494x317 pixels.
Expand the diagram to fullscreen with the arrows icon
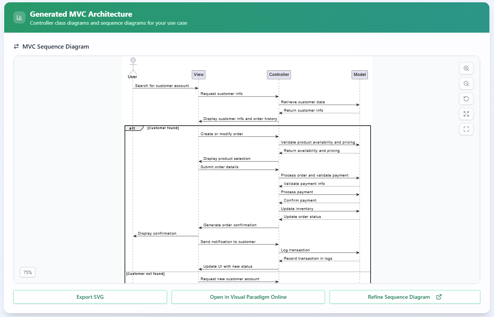click(x=466, y=114)
